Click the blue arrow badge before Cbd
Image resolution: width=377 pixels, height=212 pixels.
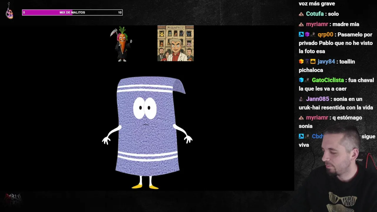(x=301, y=136)
